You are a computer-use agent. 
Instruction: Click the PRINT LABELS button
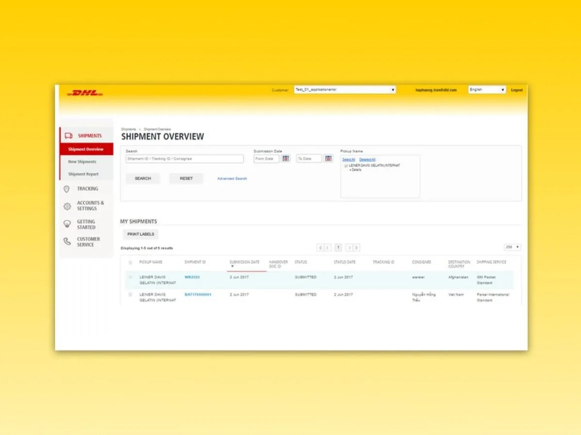(x=141, y=234)
